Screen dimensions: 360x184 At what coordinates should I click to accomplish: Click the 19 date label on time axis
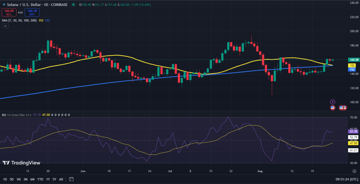[x=312, y=171]
